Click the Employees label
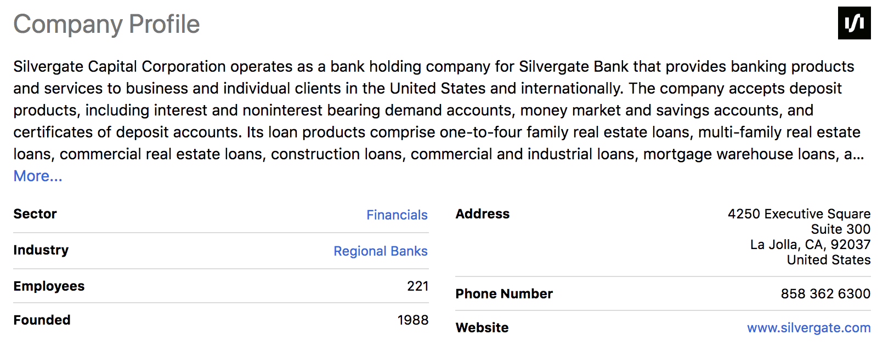Viewport: 894px width, 358px height. tap(49, 286)
